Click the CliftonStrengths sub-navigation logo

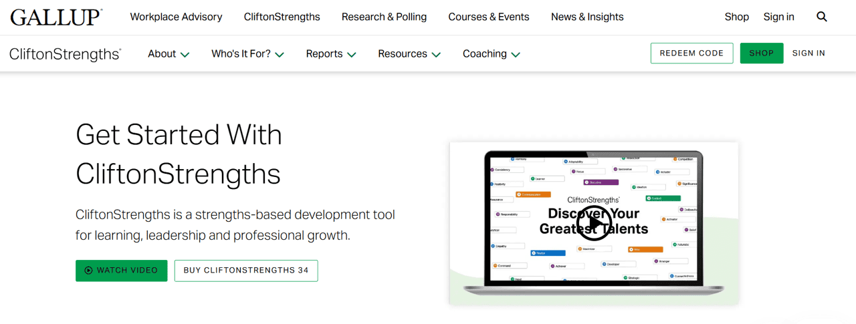[x=65, y=54]
